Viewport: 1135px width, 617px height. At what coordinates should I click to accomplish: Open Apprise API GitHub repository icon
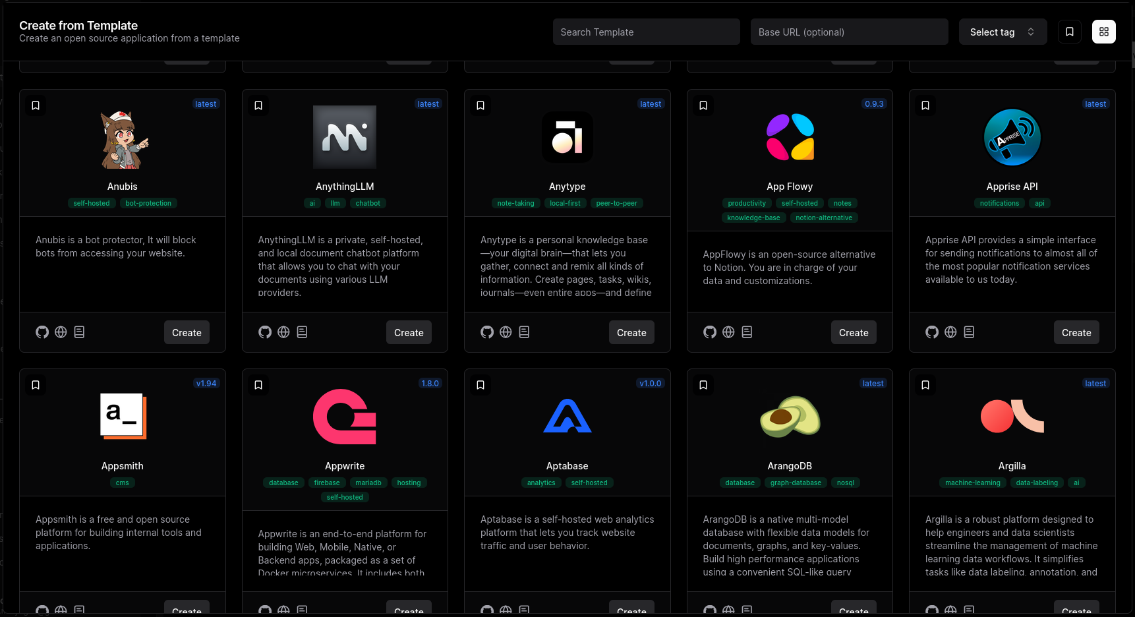pyautogui.click(x=932, y=332)
